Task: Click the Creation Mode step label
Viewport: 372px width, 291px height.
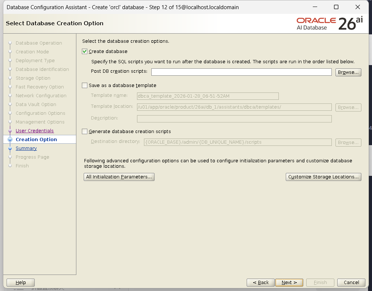Action: click(32, 52)
